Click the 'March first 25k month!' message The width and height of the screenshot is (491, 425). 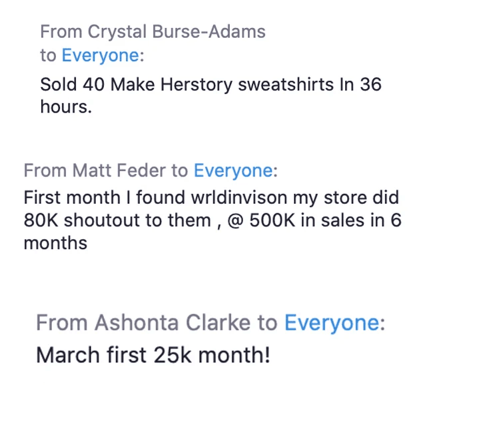click(x=153, y=355)
